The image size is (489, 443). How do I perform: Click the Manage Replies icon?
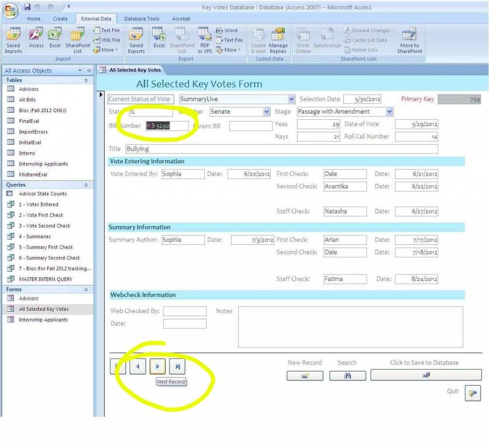[278, 41]
